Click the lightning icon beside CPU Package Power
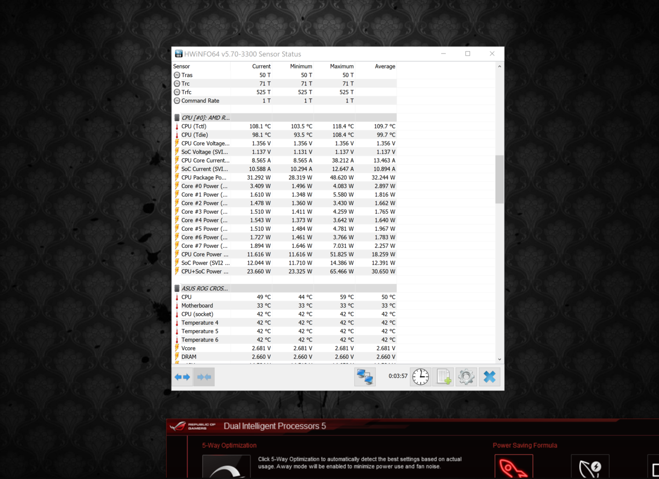659x479 pixels. pyautogui.click(x=177, y=177)
